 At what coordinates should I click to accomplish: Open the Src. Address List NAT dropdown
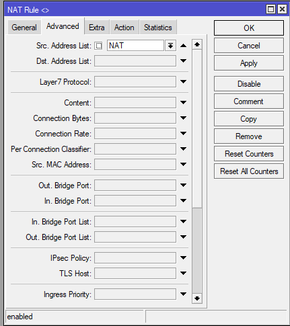(x=170, y=46)
